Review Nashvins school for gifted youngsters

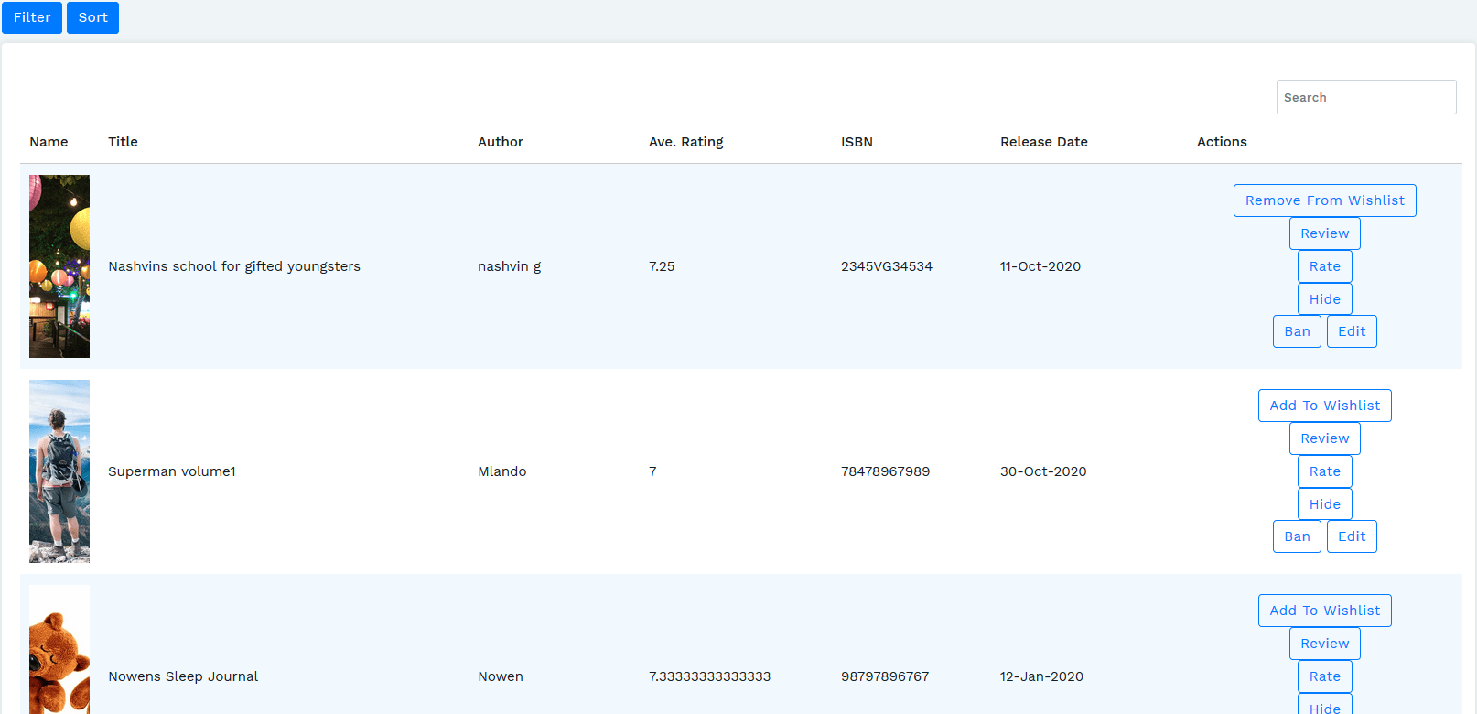[1324, 233]
